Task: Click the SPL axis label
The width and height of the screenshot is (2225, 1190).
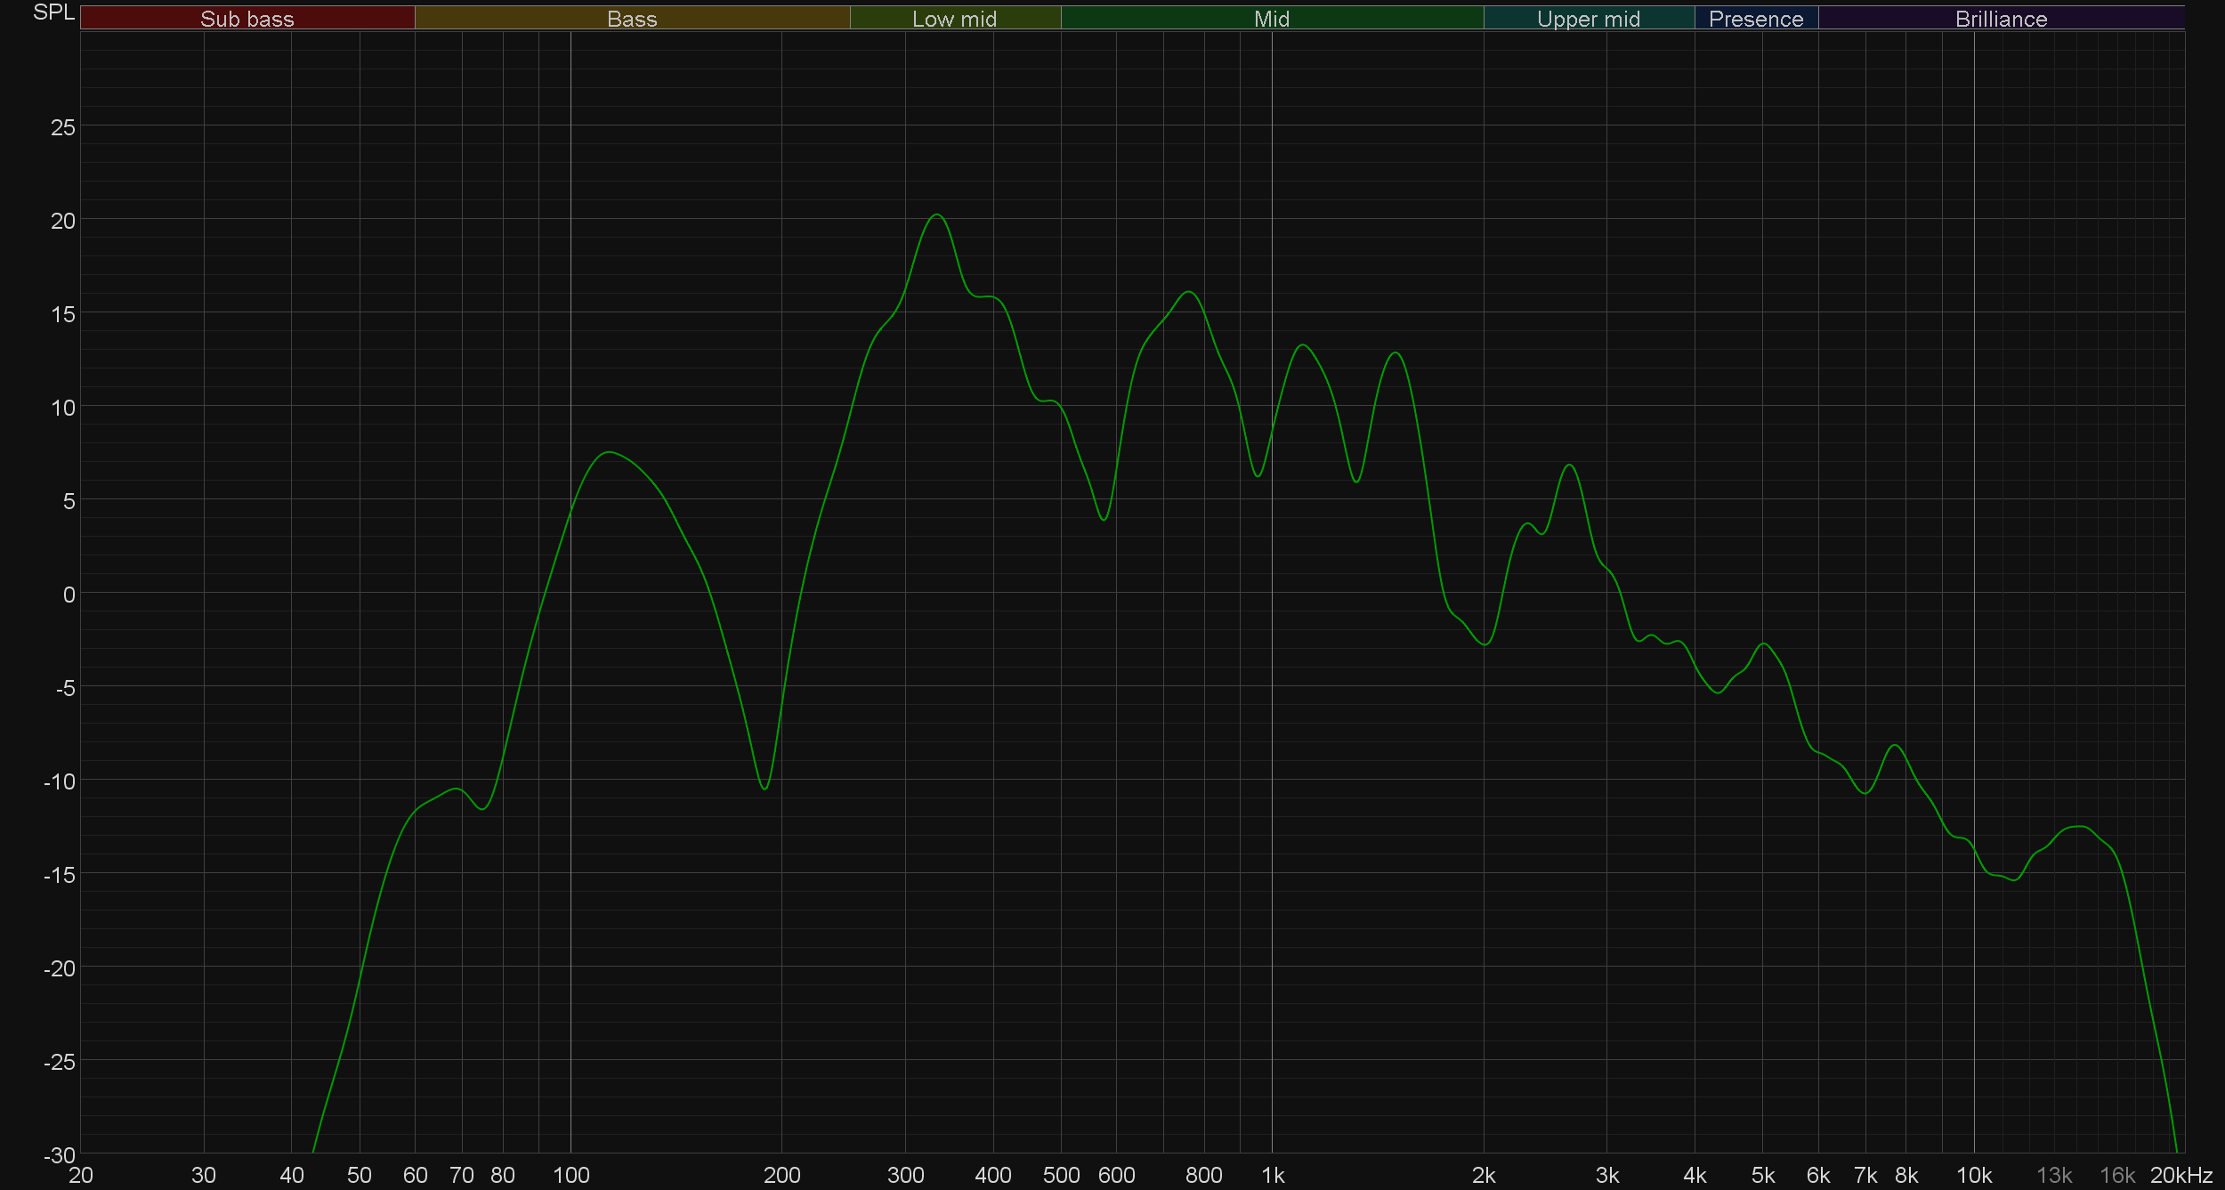Action: point(53,12)
